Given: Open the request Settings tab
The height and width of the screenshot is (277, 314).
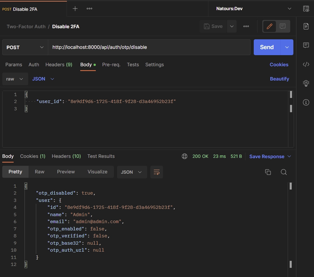Looking at the screenshot, I should click(154, 65).
